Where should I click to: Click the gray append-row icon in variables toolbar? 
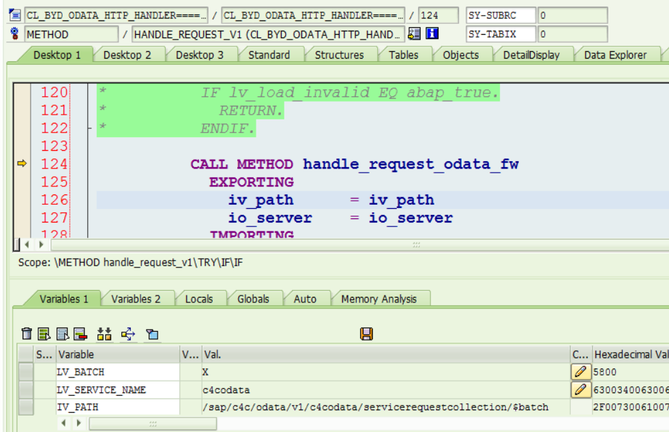tap(62, 334)
